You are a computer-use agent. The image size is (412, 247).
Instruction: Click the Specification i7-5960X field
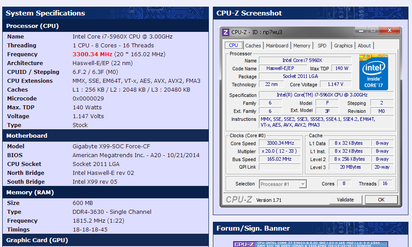(326, 95)
